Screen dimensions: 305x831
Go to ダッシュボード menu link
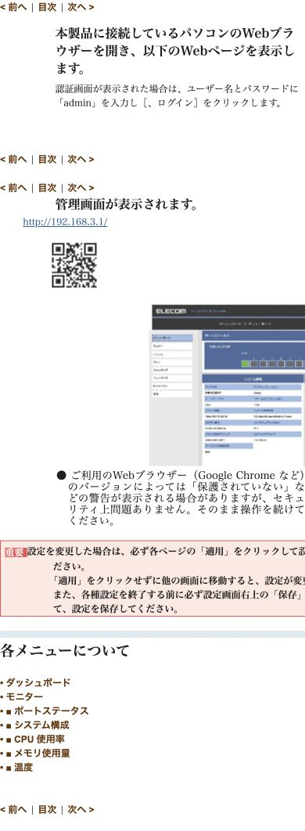coord(38,682)
